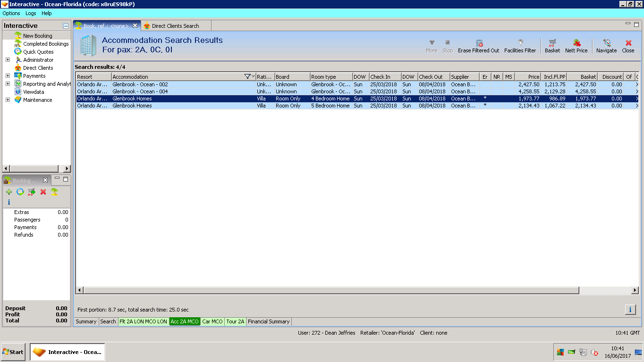Collapse the Interactive navigation panel

pos(66,26)
